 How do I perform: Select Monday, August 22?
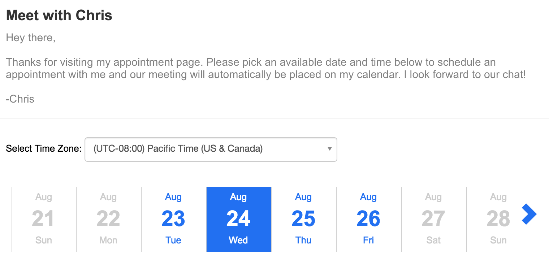tap(108, 219)
